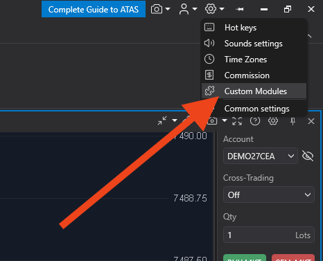Toggle account visibility crossed-eye icon
323x261 pixels.
click(308, 156)
